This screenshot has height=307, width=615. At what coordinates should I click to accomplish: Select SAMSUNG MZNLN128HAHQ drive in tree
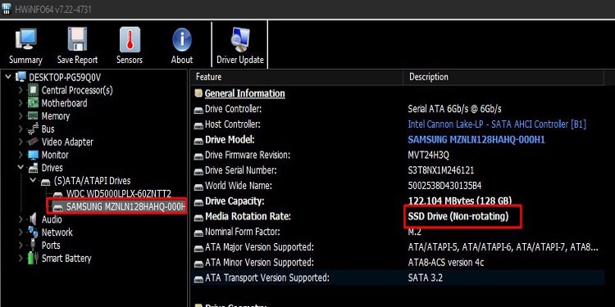point(125,206)
